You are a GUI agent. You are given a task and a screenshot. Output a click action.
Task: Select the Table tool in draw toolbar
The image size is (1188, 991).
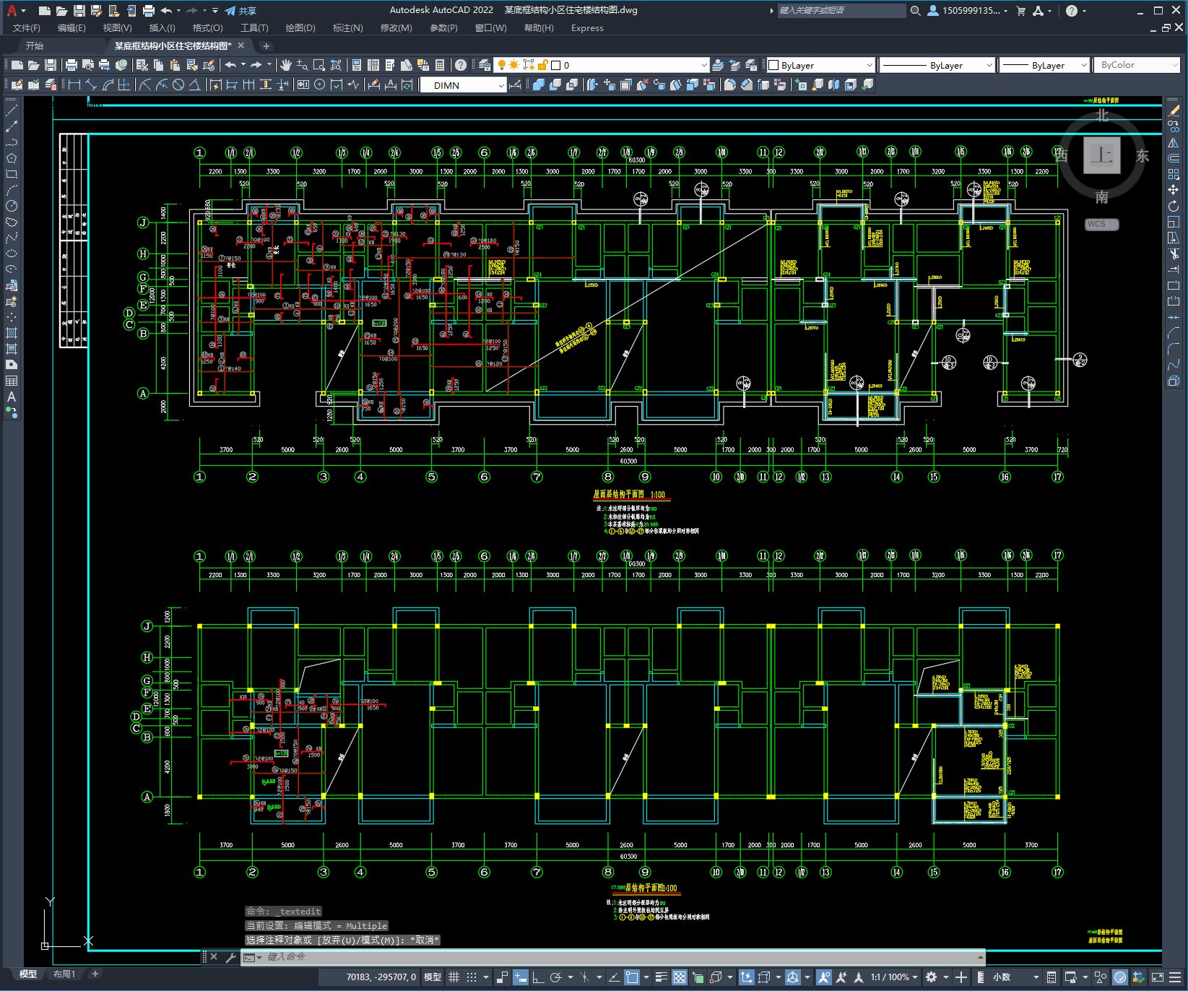tap(12, 381)
